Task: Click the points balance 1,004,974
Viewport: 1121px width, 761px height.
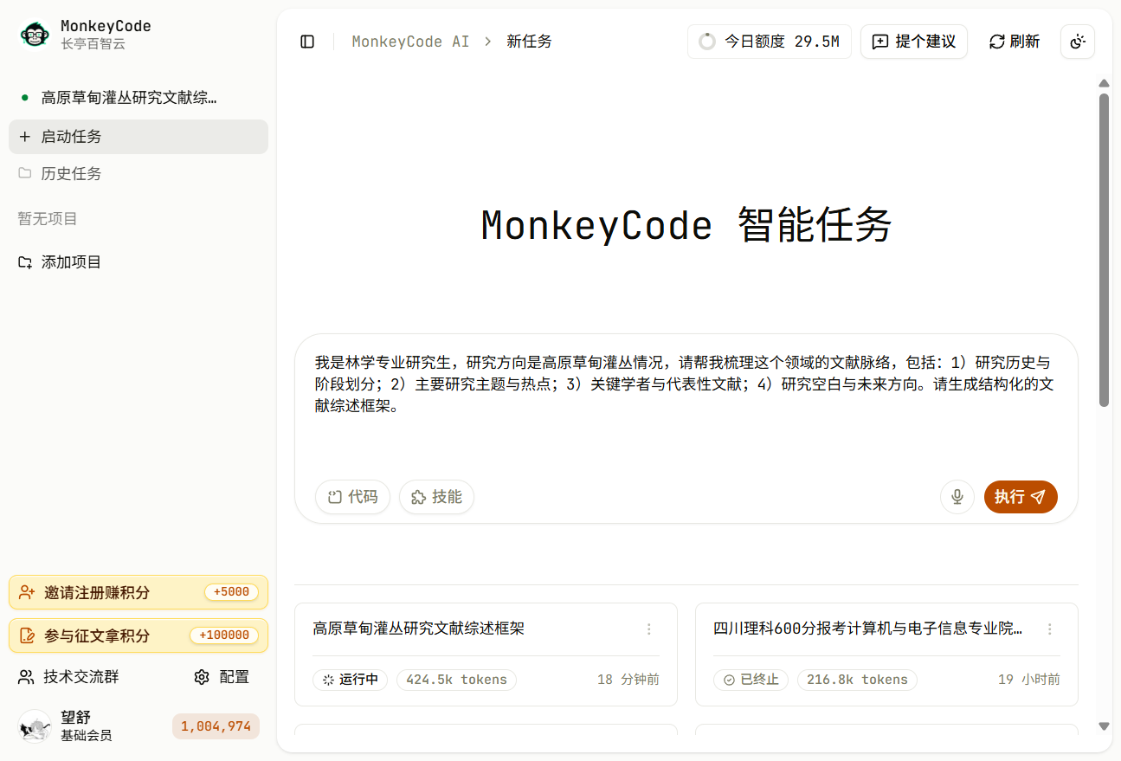Action: pyautogui.click(x=216, y=726)
